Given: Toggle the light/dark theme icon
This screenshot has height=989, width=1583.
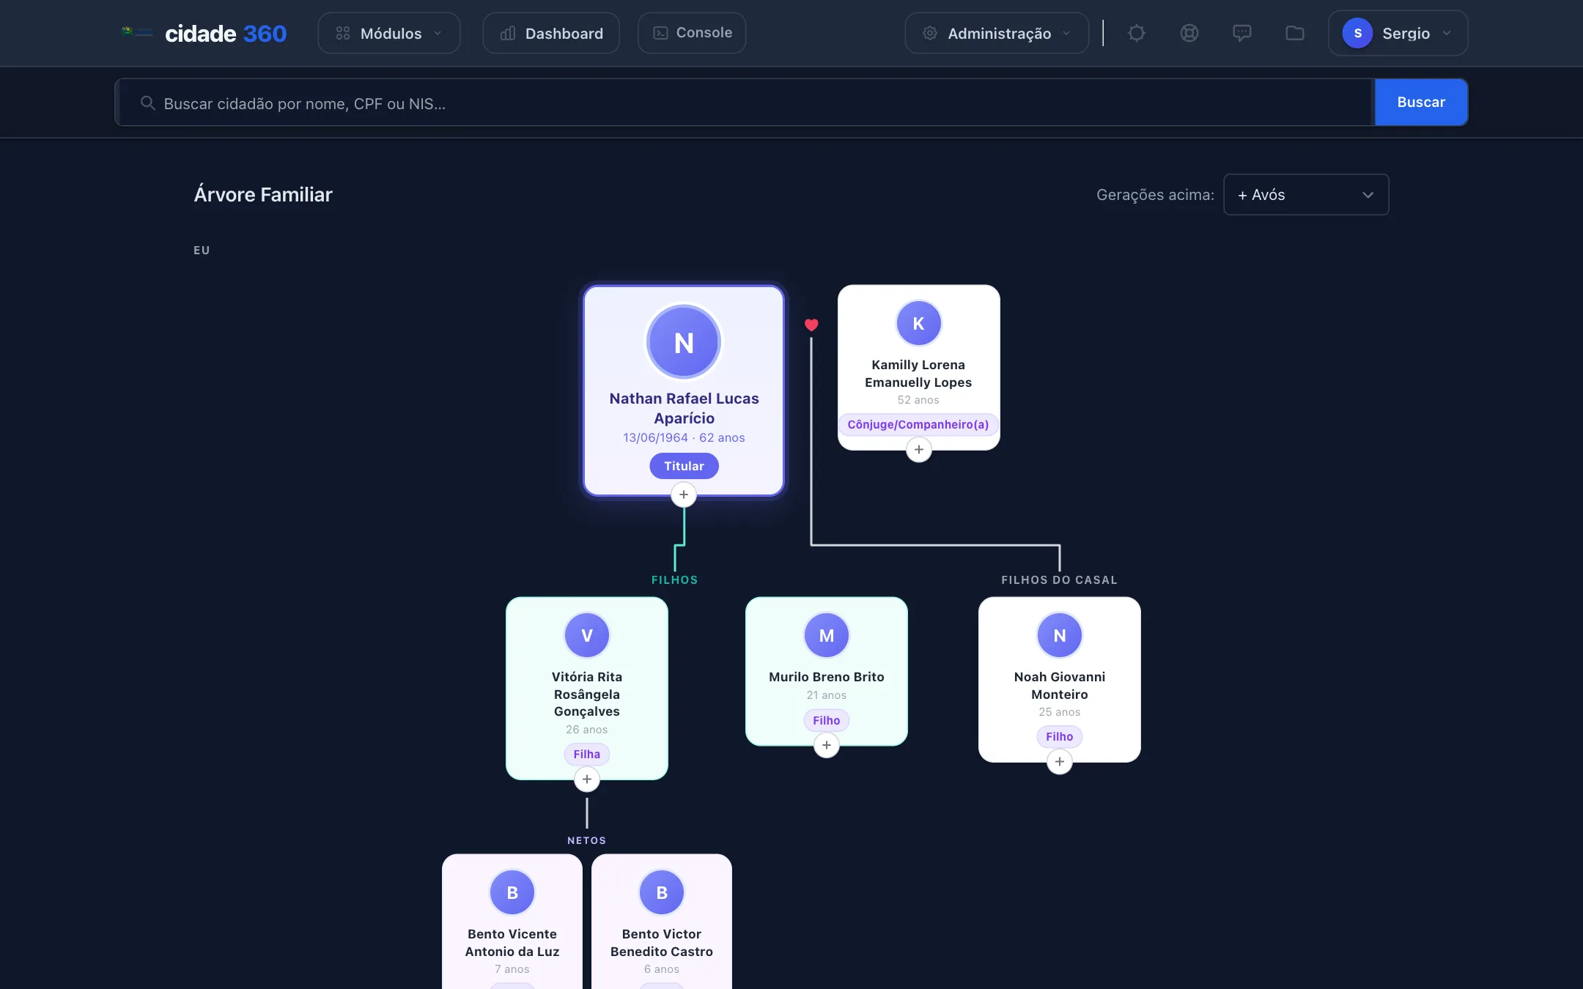Looking at the screenshot, I should [x=1137, y=33].
